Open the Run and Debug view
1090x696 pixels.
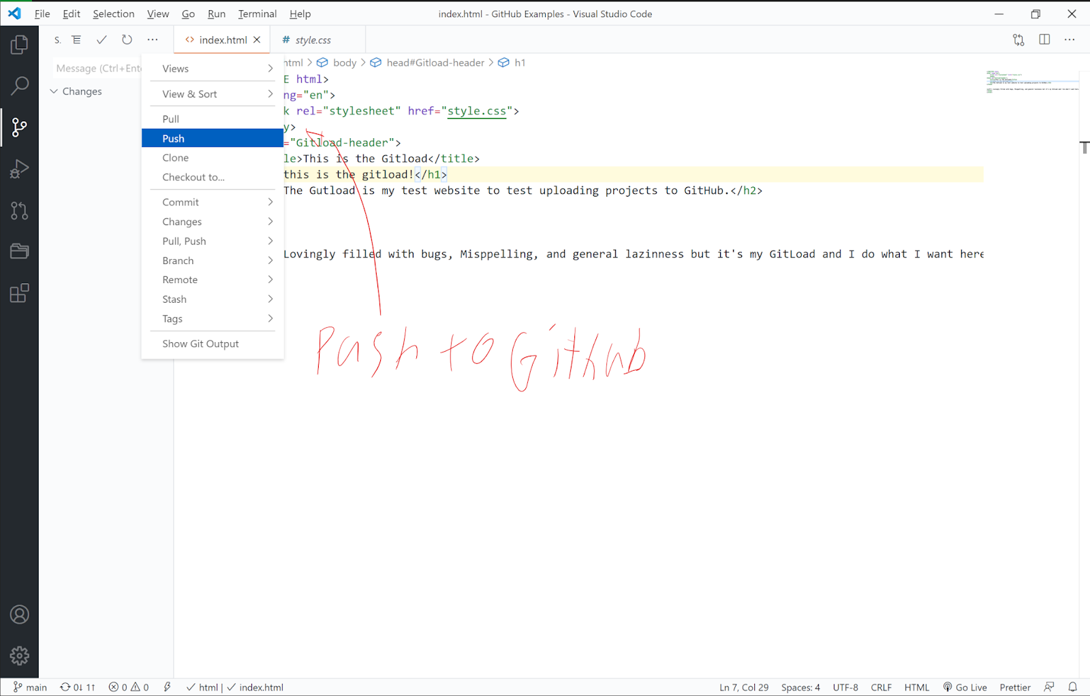pyautogui.click(x=19, y=169)
